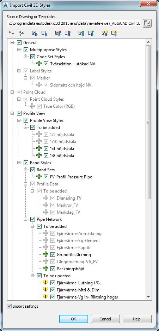Browse for source drawing file

(147, 23)
